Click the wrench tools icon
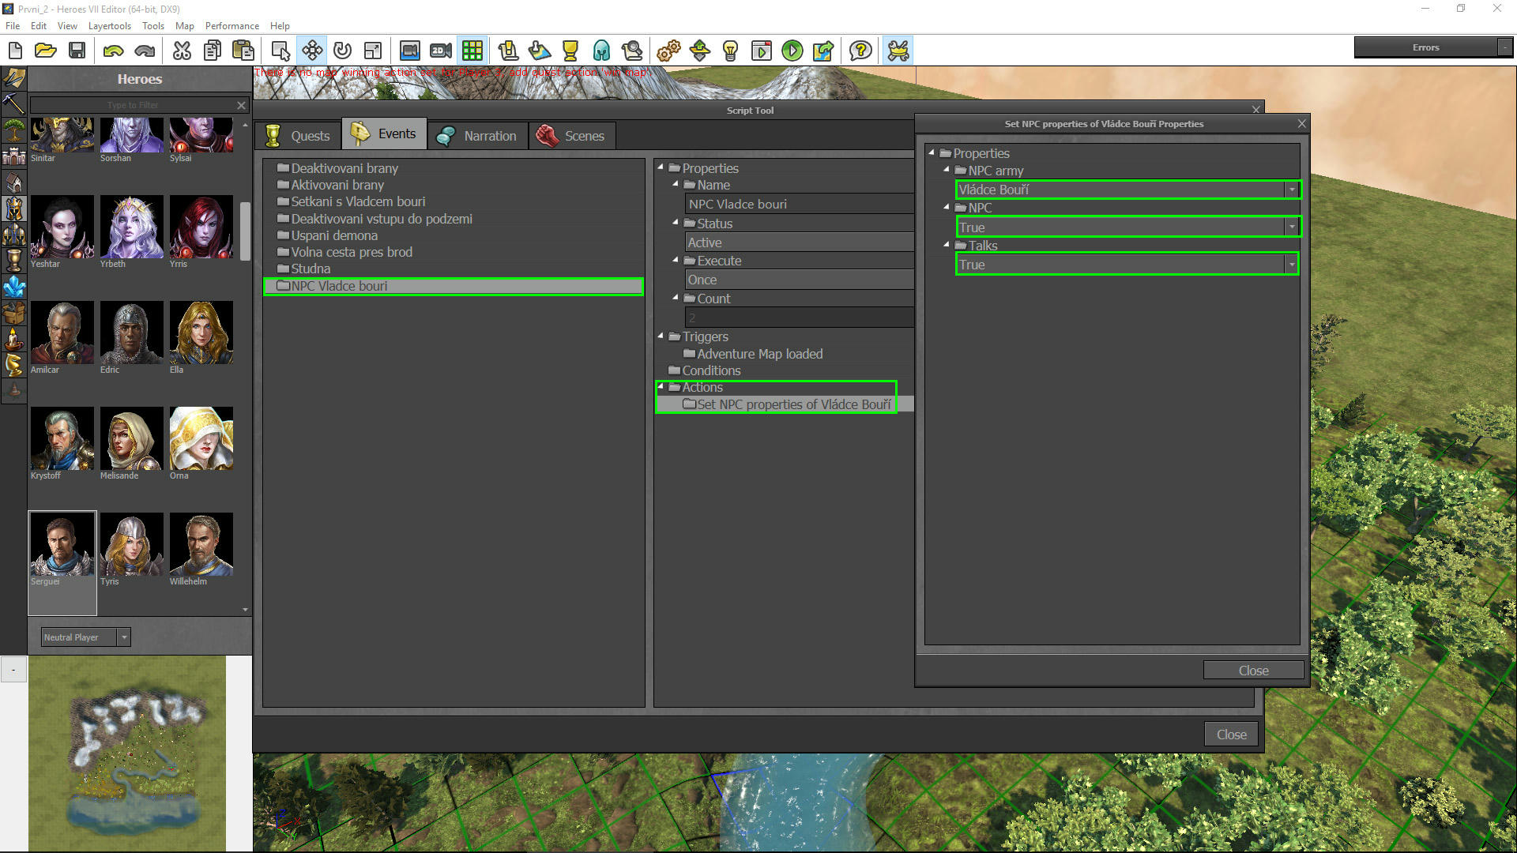Screen dimensions: 1517x853 (x=898, y=51)
